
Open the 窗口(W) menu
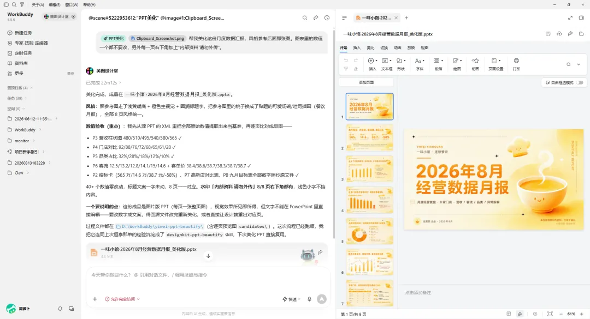pos(72,5)
